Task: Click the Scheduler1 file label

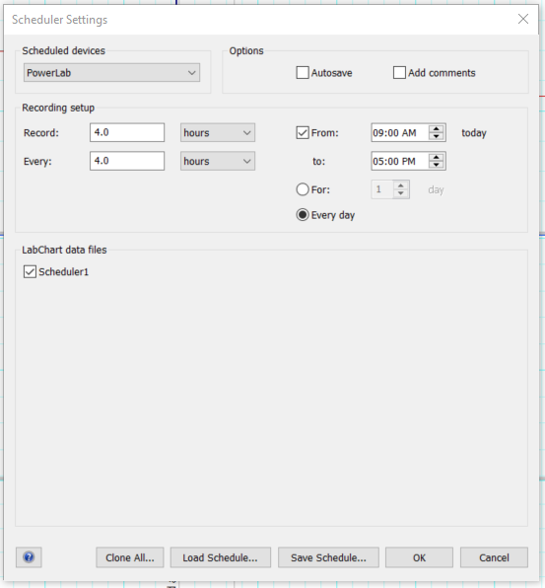Action: 64,272
